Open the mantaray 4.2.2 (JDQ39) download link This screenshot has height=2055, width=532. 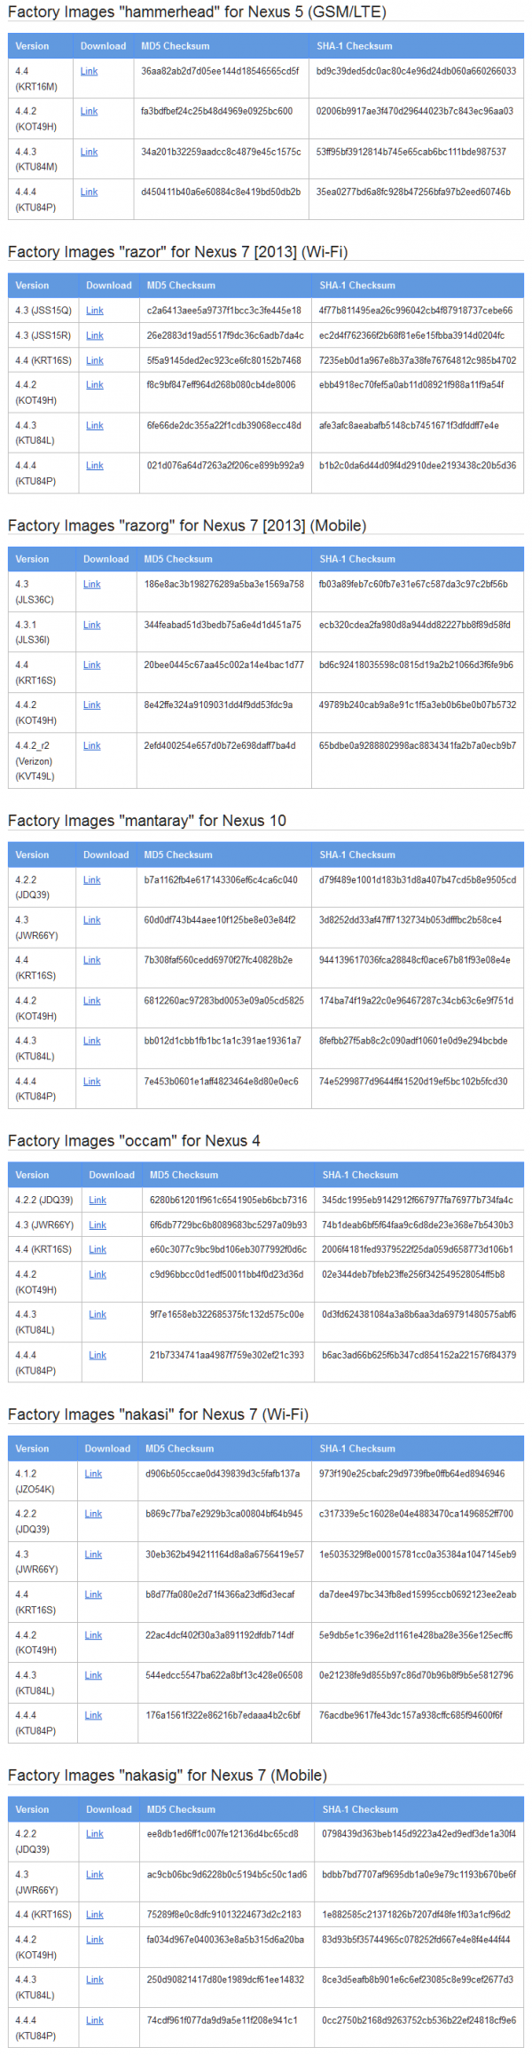coord(92,879)
